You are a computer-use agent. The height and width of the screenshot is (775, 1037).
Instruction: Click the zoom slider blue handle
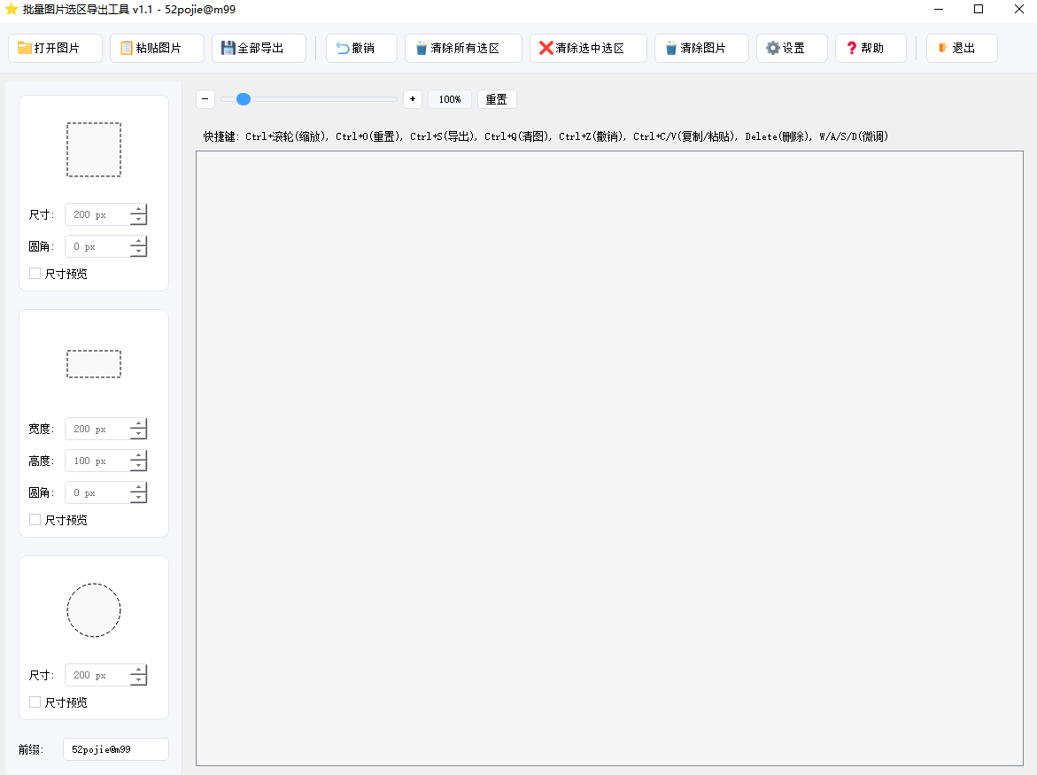tap(243, 99)
